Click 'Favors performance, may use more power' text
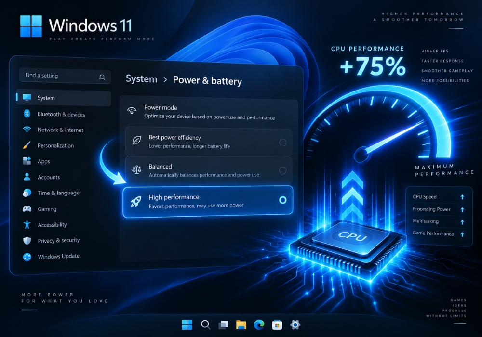The image size is (482, 337). point(196,206)
